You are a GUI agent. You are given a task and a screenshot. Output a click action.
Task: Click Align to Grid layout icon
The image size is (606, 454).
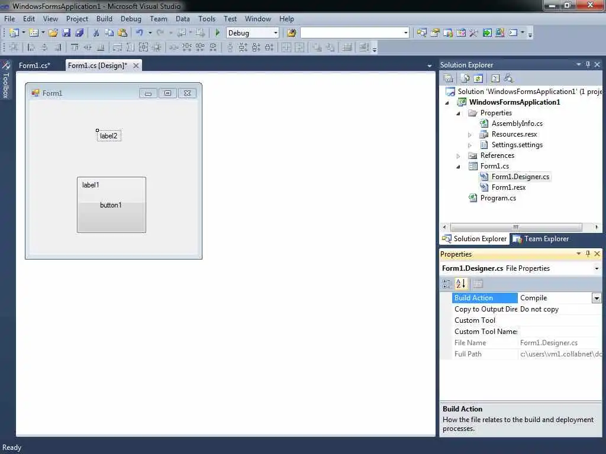pyautogui.click(x=14, y=47)
